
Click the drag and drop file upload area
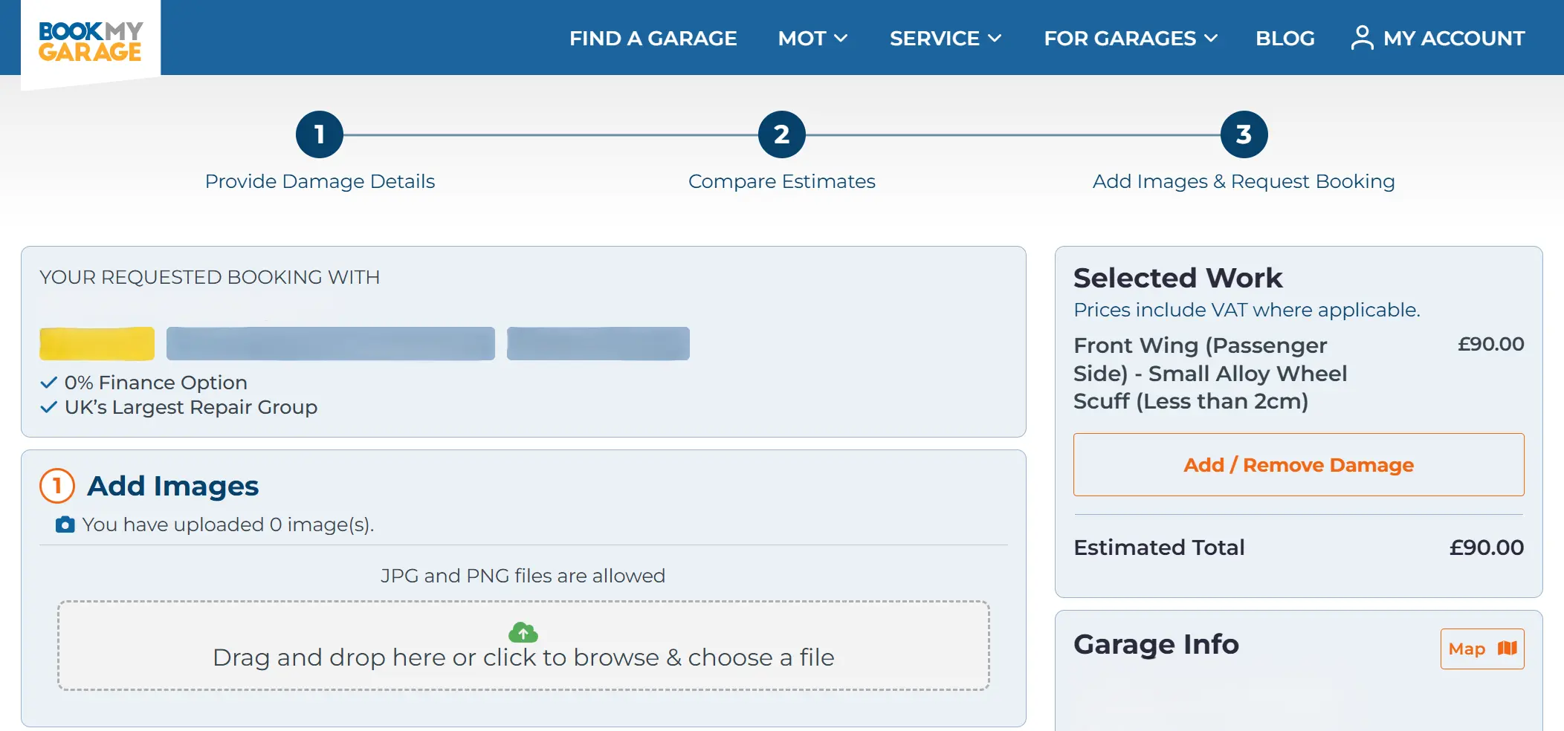click(x=523, y=646)
